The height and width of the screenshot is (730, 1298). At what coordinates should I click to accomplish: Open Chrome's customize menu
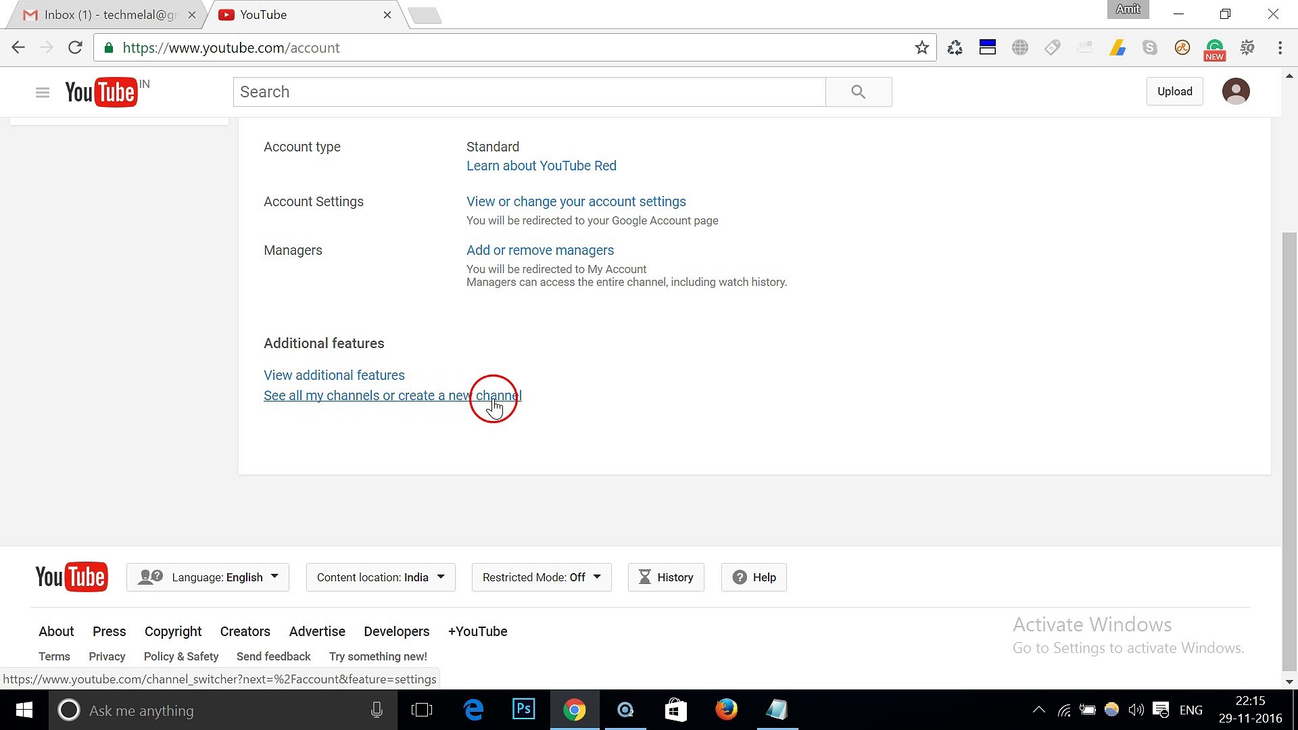[x=1280, y=47]
